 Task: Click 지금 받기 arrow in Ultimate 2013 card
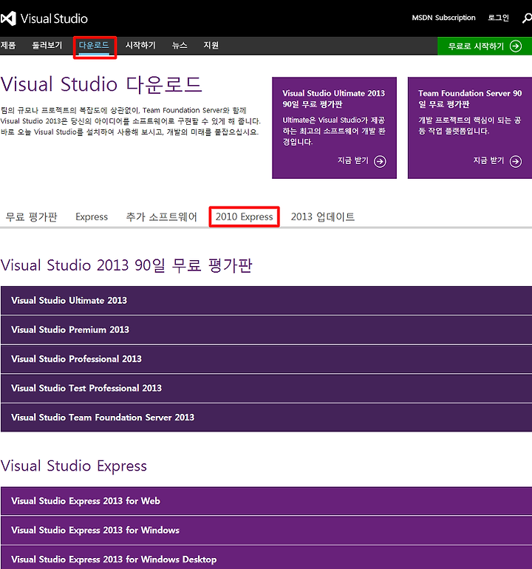pos(380,161)
